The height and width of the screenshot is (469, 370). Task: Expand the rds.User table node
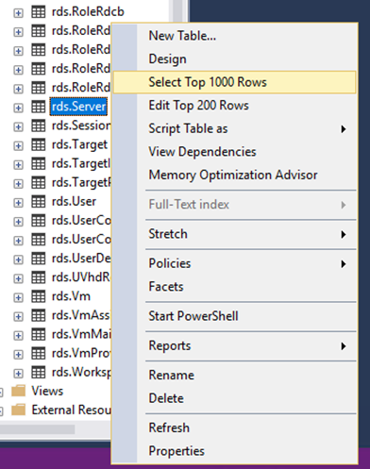[x=18, y=203]
